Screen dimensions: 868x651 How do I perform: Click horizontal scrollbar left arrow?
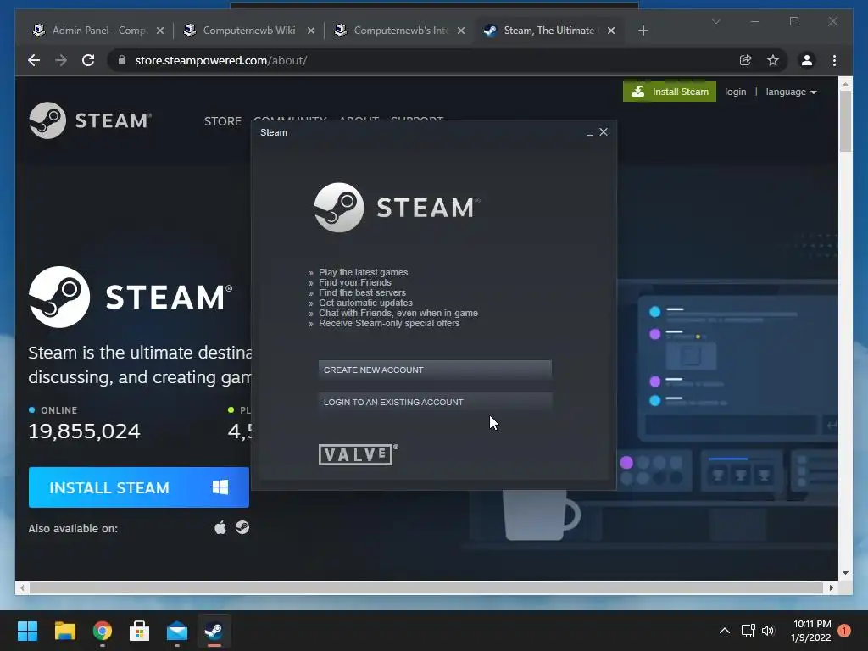coord(21,588)
